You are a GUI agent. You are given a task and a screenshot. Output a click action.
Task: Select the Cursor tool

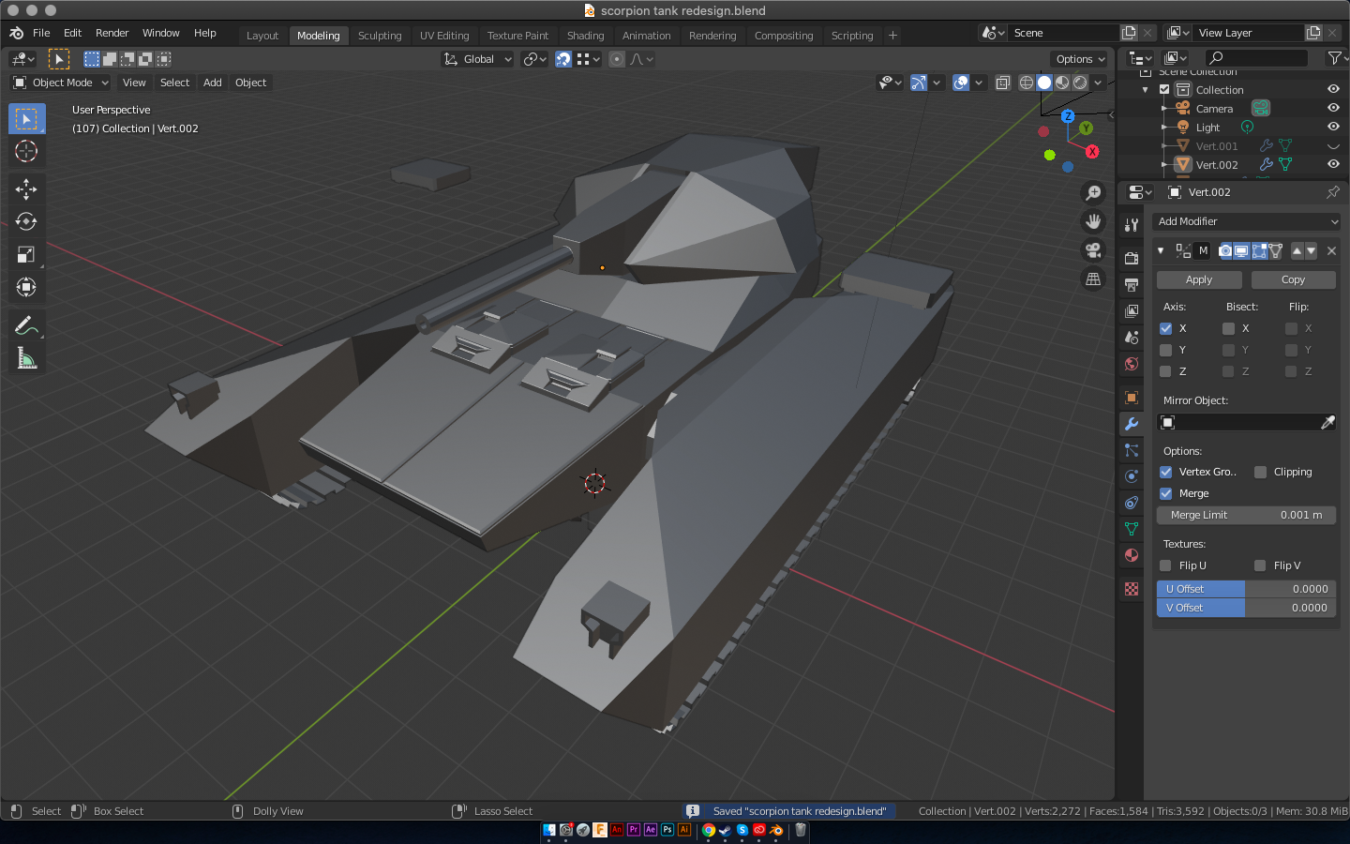pyautogui.click(x=26, y=151)
